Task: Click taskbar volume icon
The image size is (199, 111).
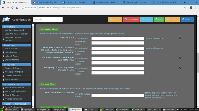Action: click(x=178, y=110)
